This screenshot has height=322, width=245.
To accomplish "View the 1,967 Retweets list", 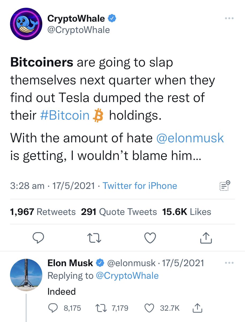I will [x=43, y=212].
